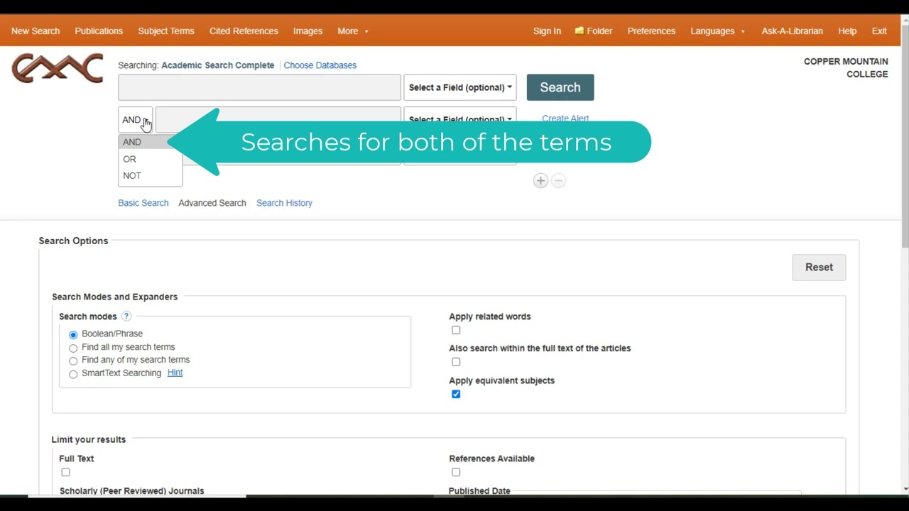Click the Search button

point(560,87)
